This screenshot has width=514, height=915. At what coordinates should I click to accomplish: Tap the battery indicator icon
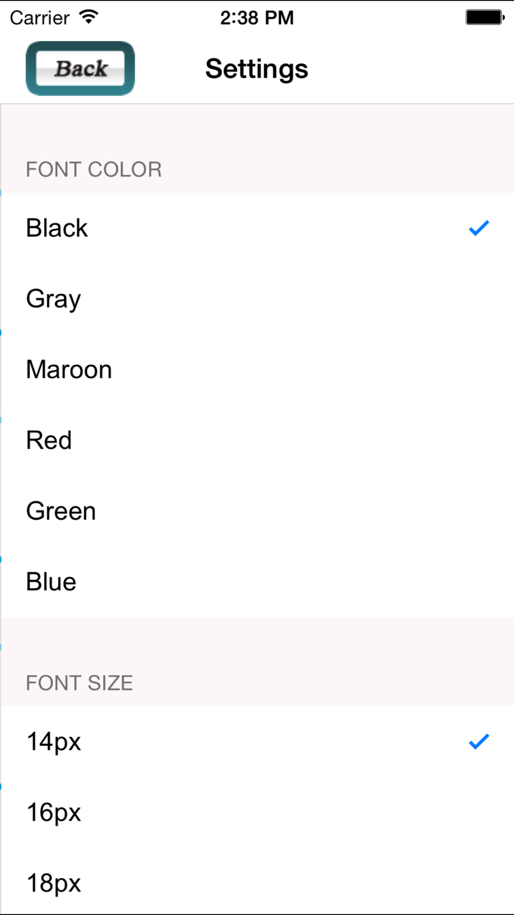[x=485, y=17]
